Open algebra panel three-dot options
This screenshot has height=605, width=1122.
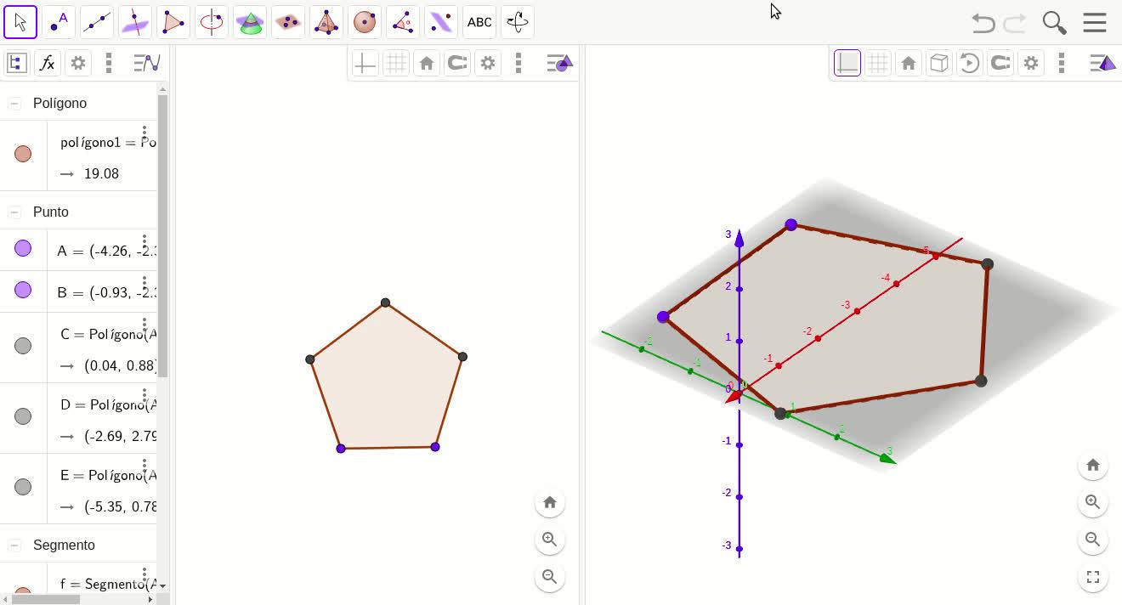click(x=109, y=63)
